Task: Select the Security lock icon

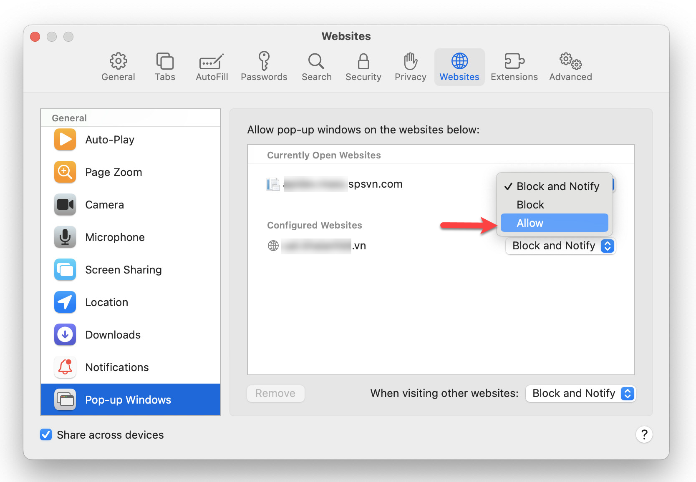Action: [363, 61]
